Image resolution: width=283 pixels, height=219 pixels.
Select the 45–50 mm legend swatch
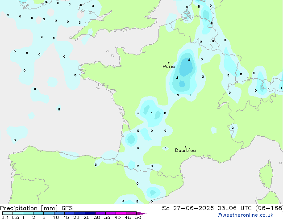(131, 213)
